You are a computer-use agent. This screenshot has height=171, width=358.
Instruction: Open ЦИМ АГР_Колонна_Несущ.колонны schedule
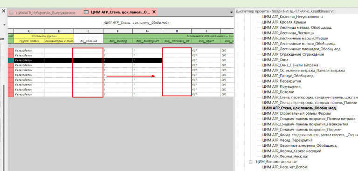coord(293,17)
